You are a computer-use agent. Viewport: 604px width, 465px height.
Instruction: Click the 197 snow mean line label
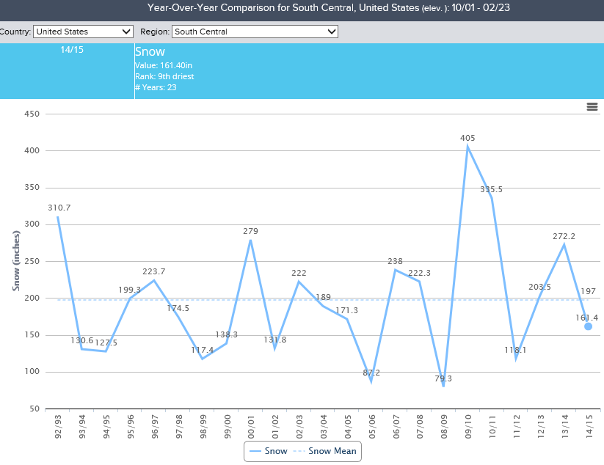click(x=587, y=291)
